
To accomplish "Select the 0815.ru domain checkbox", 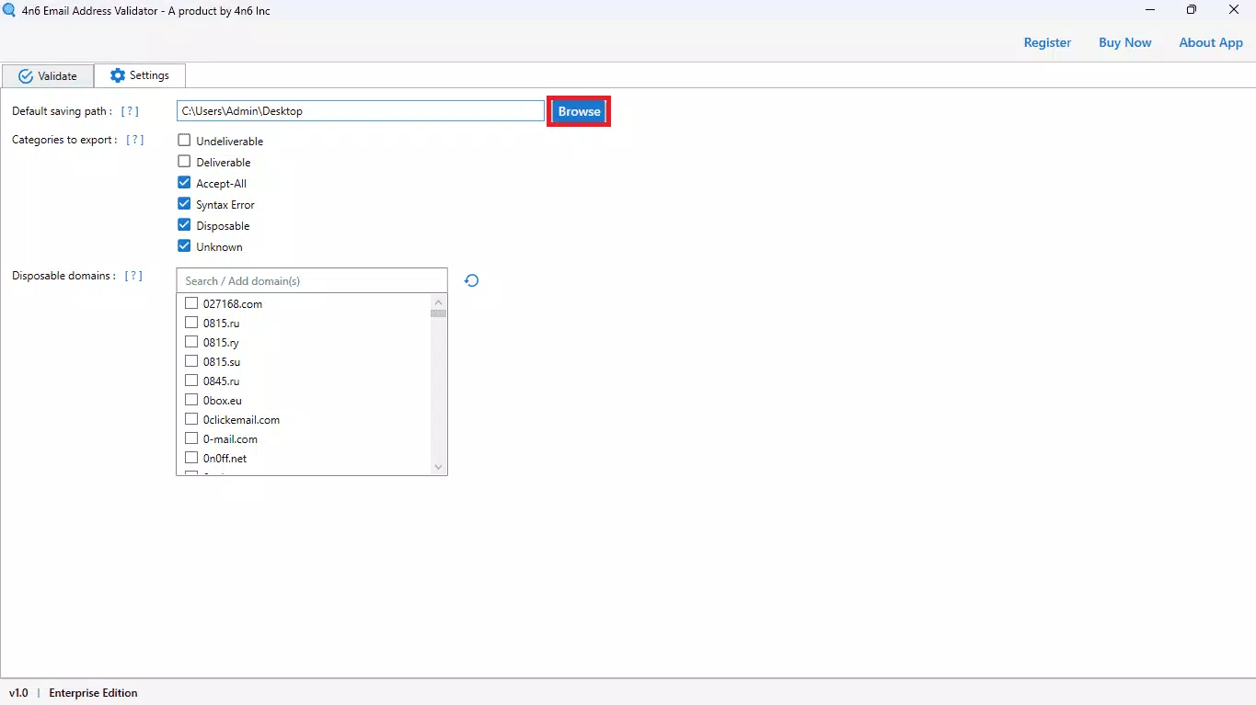I will pos(191,323).
